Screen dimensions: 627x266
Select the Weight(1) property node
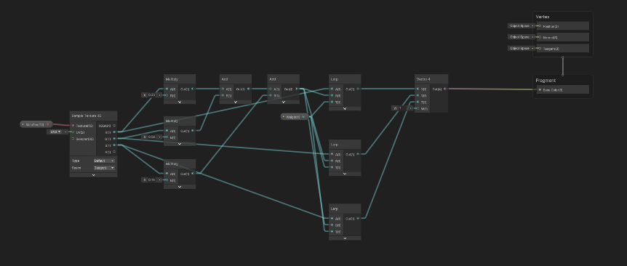(x=295, y=116)
